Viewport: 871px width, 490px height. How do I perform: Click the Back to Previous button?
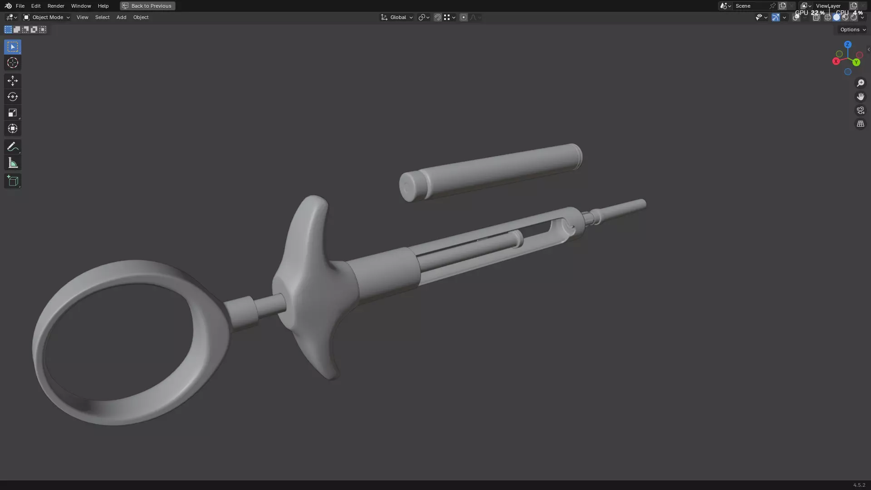[147, 6]
